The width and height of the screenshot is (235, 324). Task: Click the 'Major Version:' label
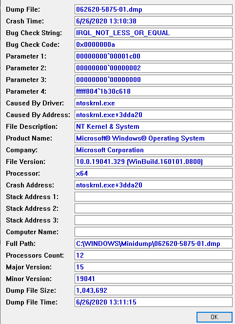click(29, 267)
